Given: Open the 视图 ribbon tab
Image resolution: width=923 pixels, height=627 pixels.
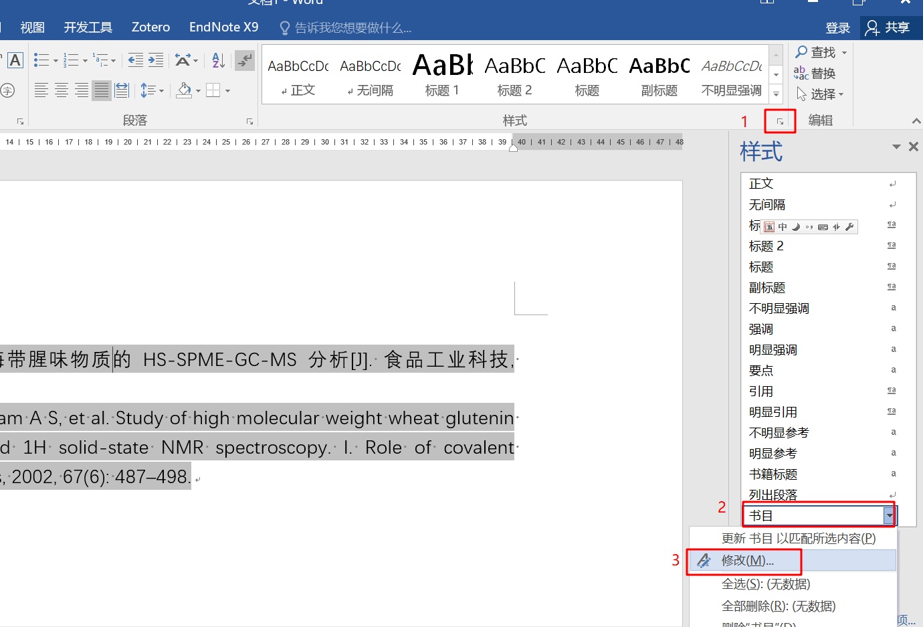Looking at the screenshot, I should (x=32, y=27).
